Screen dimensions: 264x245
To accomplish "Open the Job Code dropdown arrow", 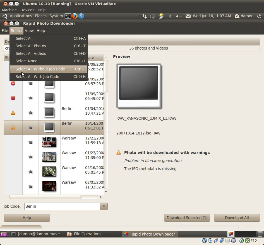I will pos(104,206).
